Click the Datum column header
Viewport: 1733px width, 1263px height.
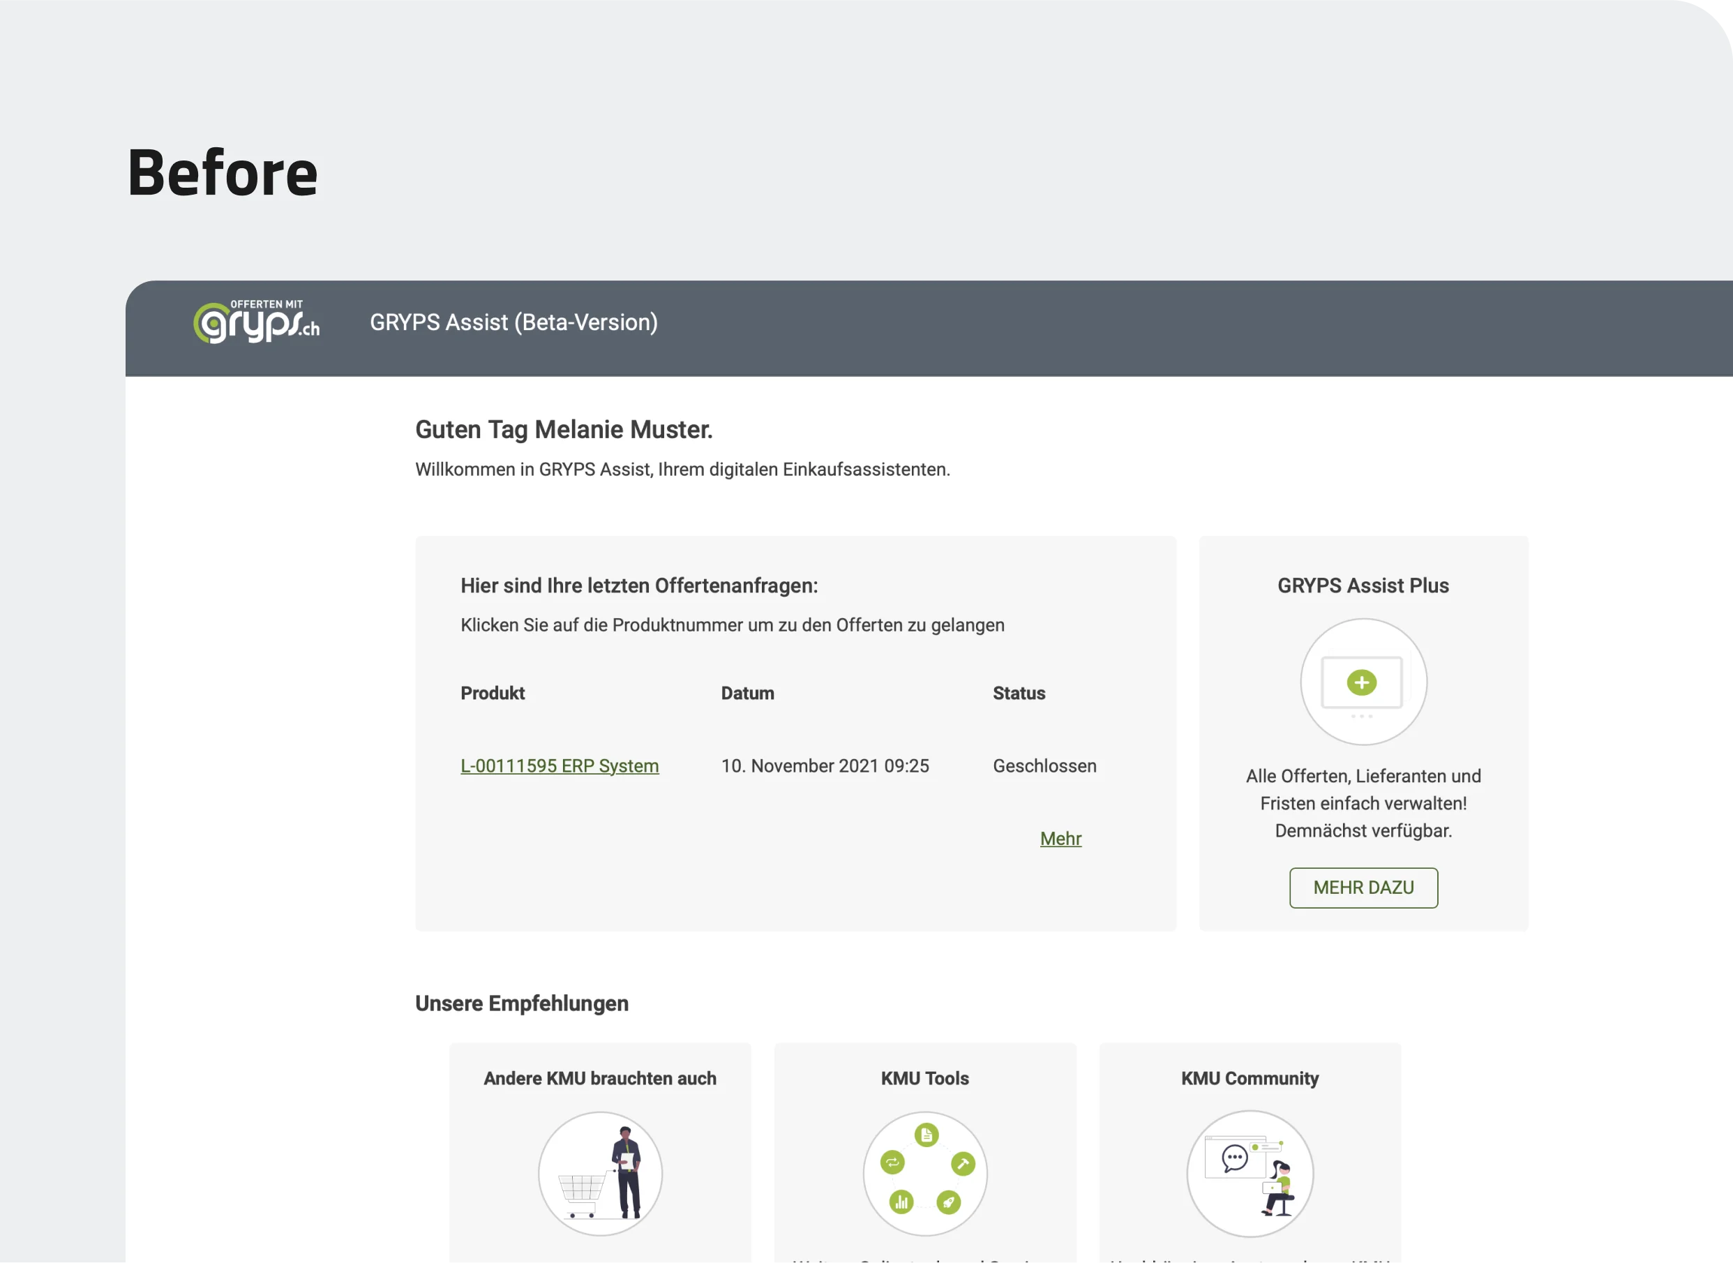coord(747,694)
